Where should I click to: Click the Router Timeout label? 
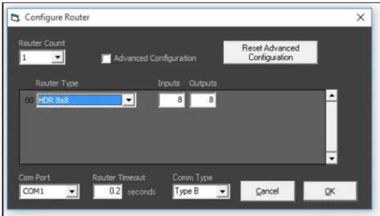pos(119,177)
